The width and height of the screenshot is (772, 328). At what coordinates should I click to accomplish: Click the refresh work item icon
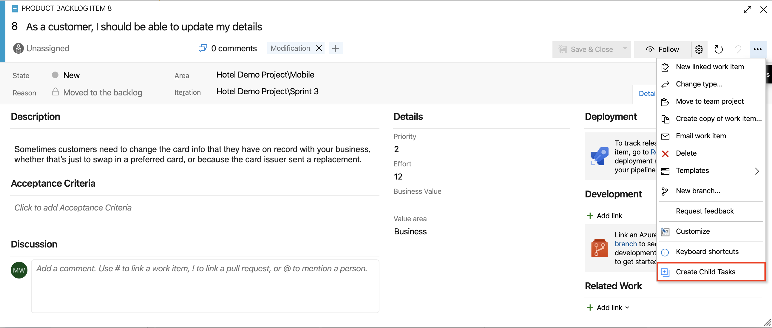(718, 49)
